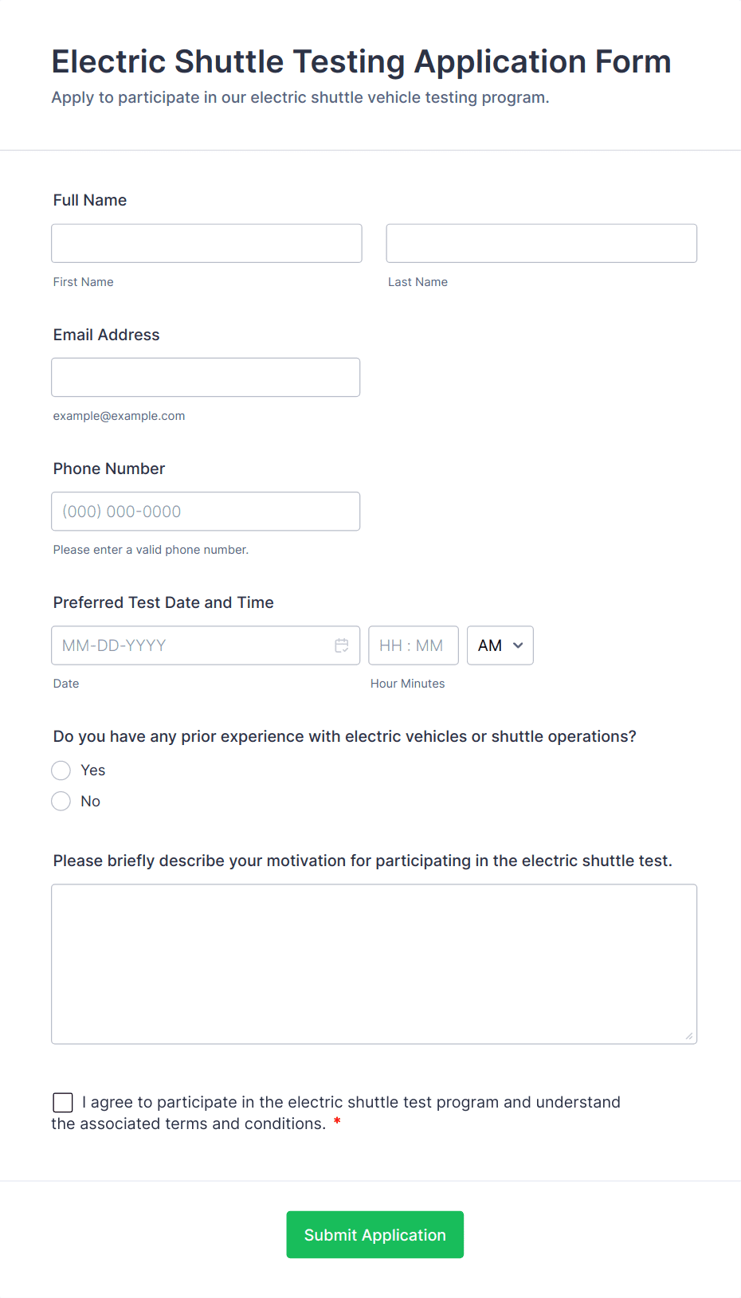Click the "Phone Number" label text
Image resolution: width=741 pixels, height=1298 pixels.
tap(109, 469)
